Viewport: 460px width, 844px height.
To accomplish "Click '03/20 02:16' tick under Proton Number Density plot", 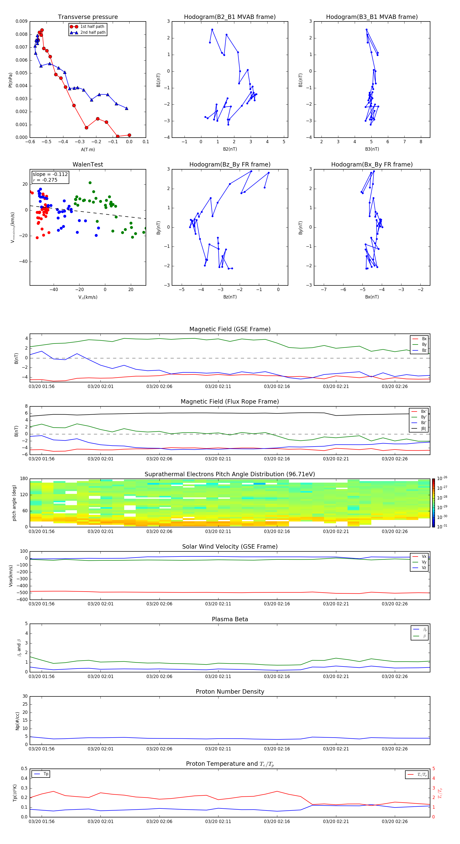I will click(277, 749).
